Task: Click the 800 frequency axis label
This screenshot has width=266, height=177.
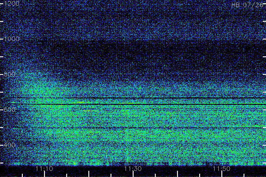Action: click(x=10, y=74)
